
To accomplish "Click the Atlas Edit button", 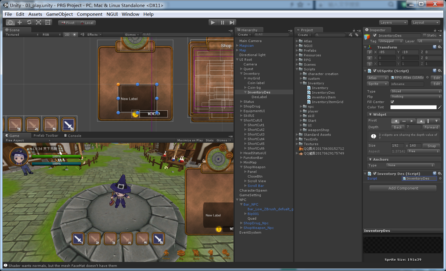I will pos(437,78).
